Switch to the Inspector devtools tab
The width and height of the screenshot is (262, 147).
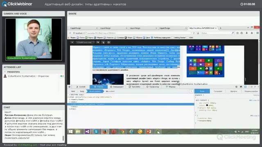point(99,87)
